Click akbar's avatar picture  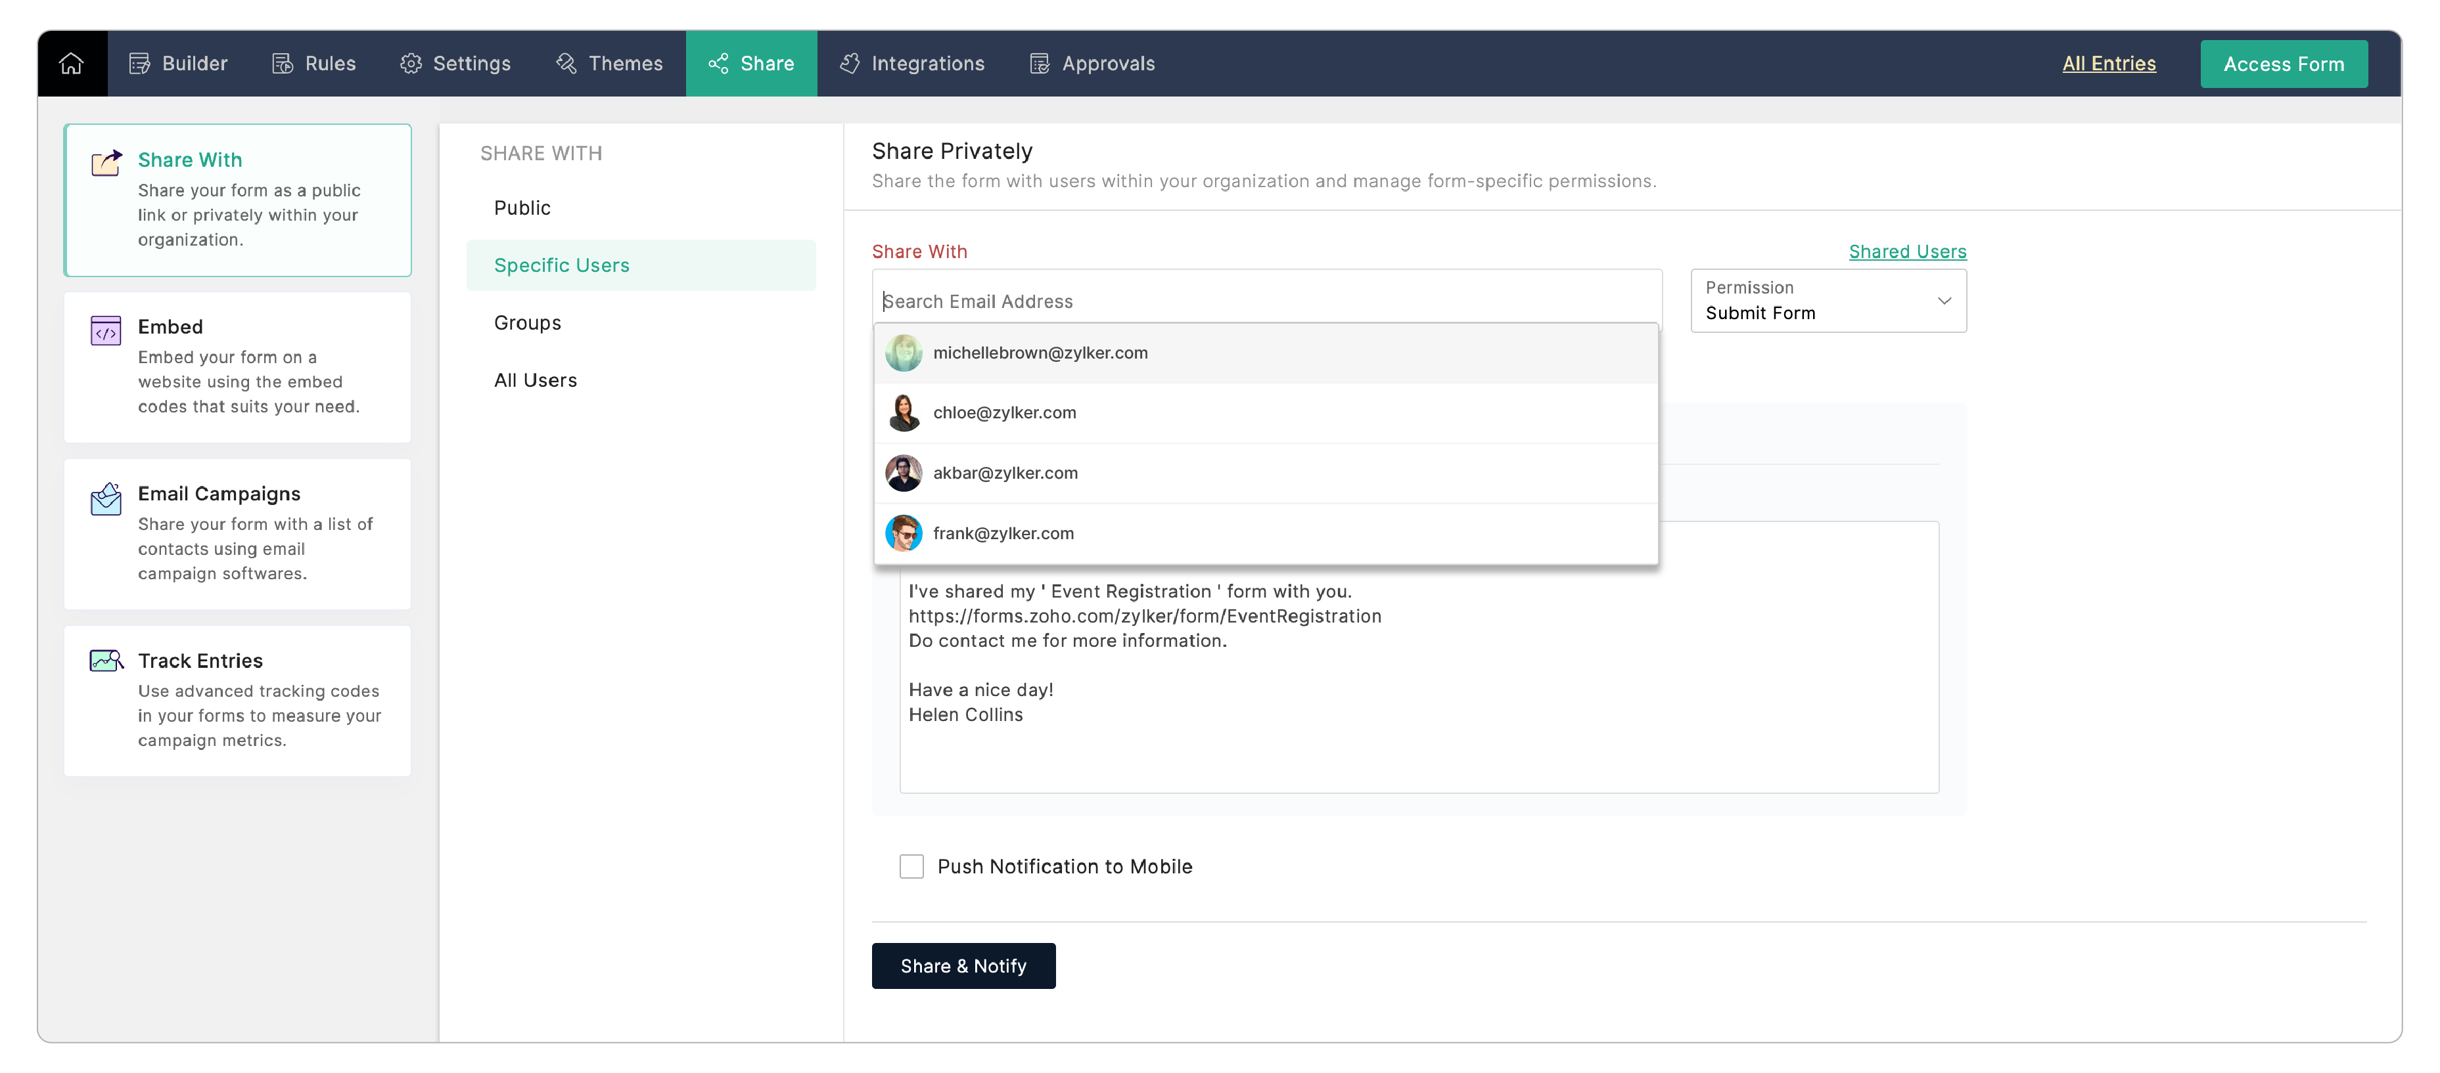903,473
